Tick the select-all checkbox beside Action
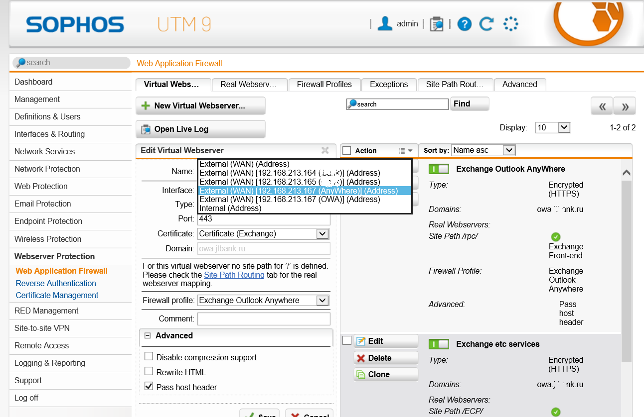Image resolution: width=644 pixels, height=417 pixels. (347, 151)
